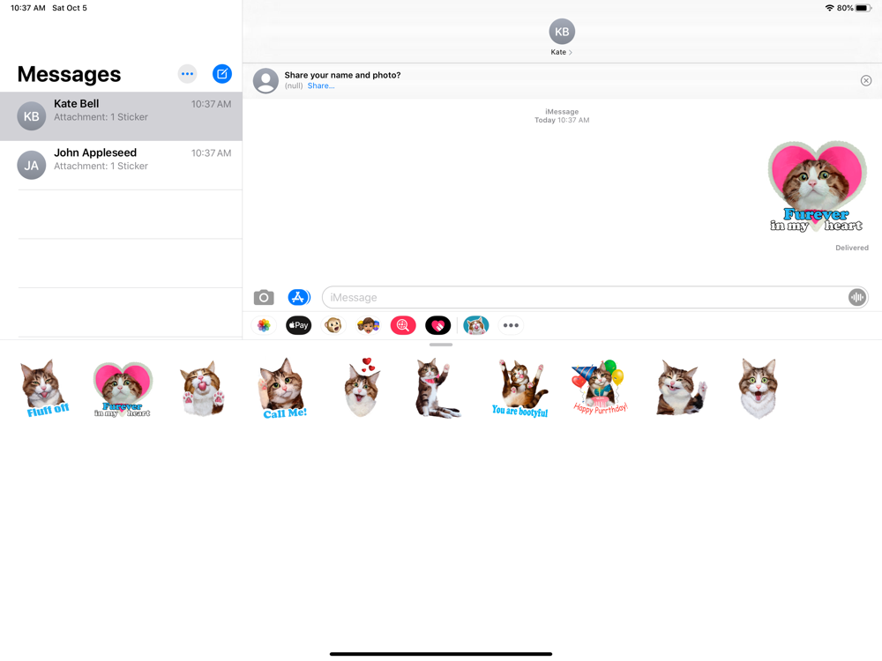This screenshot has height=661, width=882.
Task: Open Apple Pay in app strip
Action: coord(299,325)
